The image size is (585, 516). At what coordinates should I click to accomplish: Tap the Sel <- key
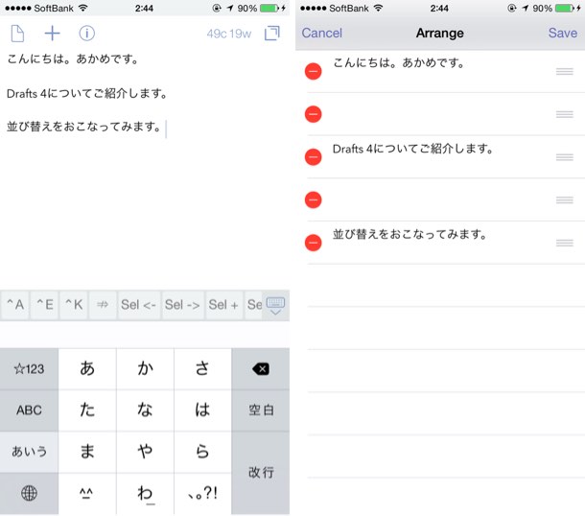point(138,305)
